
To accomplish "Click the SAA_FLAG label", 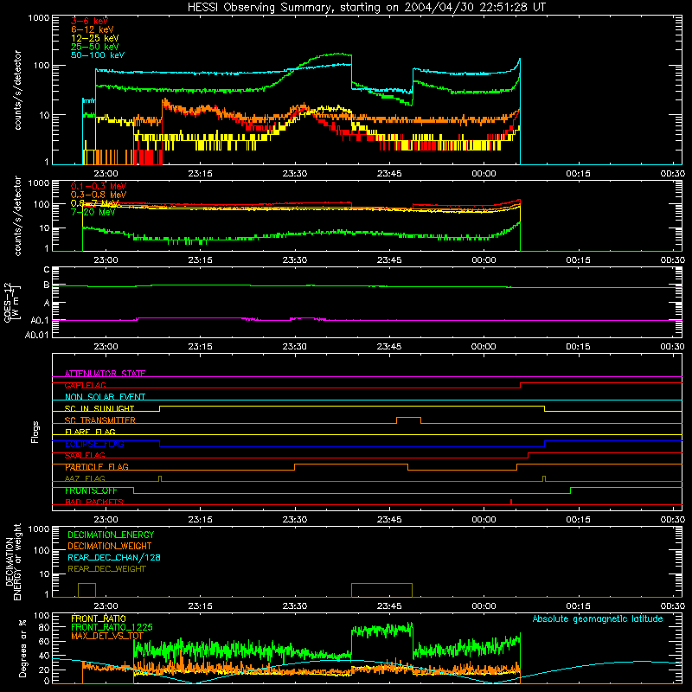I will (85, 456).
